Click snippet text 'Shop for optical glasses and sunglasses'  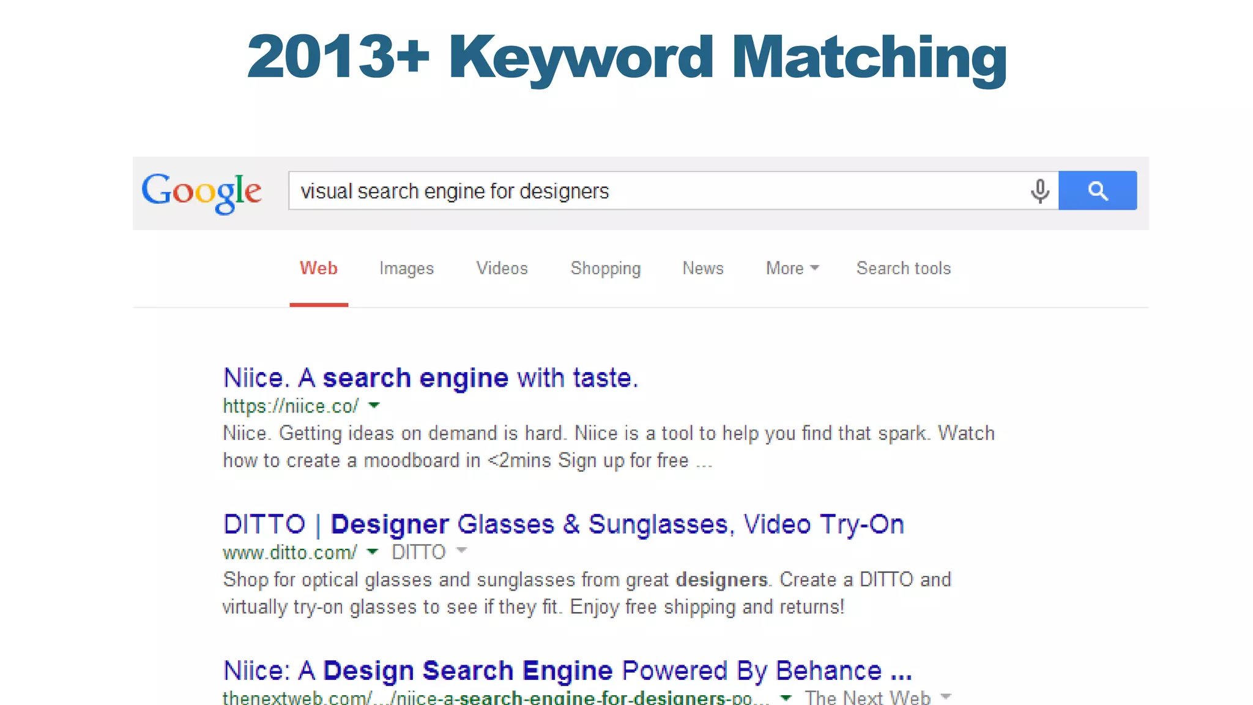pos(399,580)
